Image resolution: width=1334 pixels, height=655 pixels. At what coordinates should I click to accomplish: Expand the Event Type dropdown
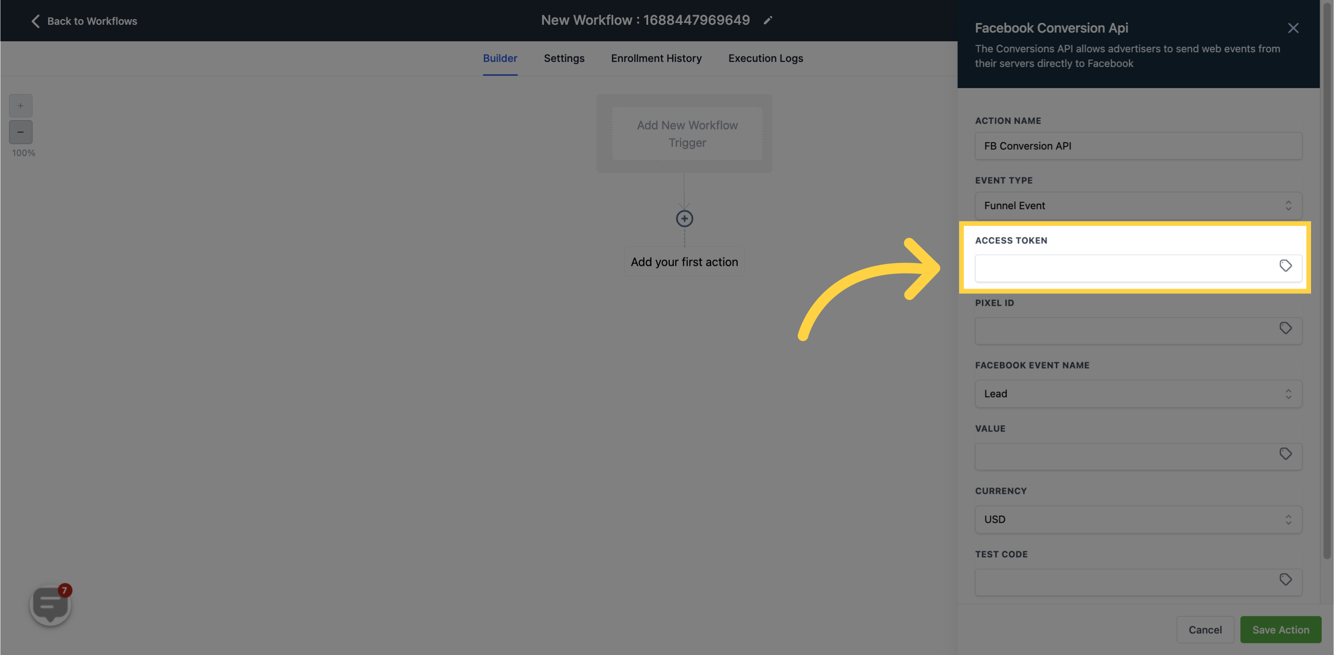pos(1138,206)
